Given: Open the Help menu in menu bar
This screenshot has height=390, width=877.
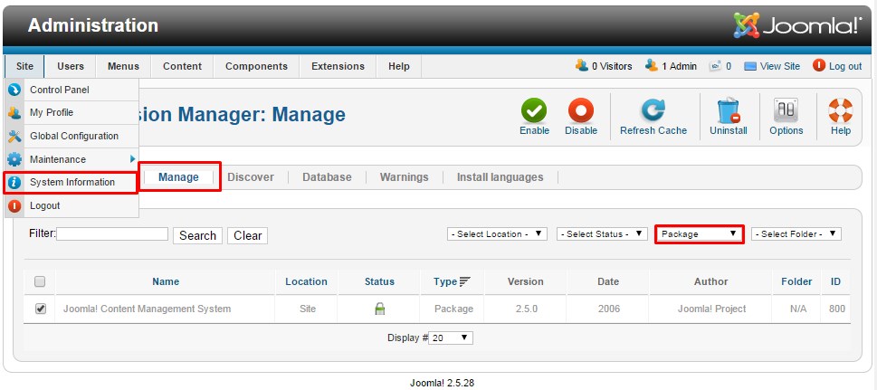Looking at the screenshot, I should coord(399,66).
